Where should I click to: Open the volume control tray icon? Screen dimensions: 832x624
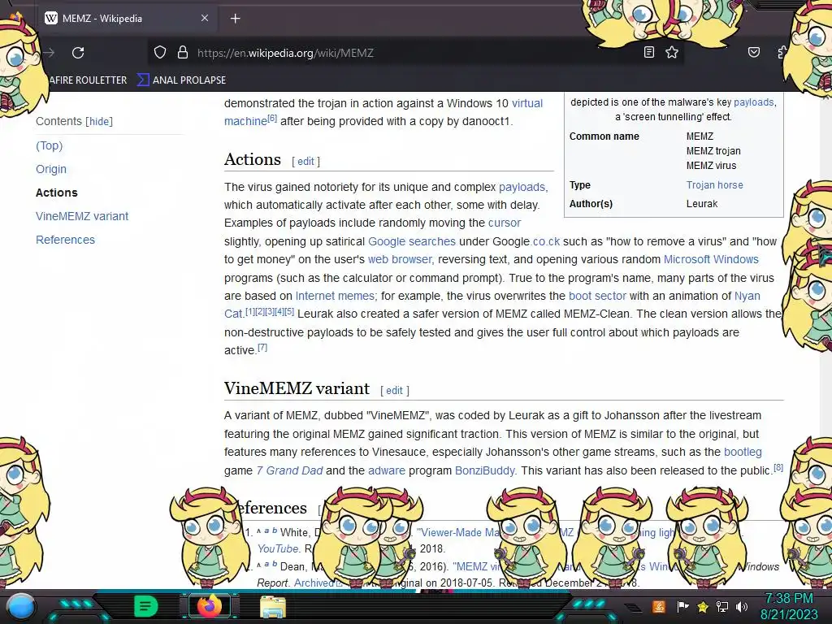coord(742,606)
